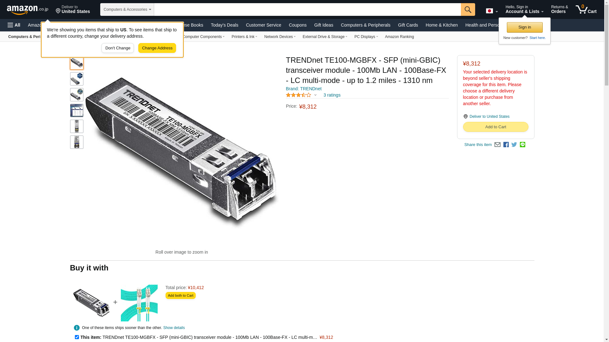Share item on Twitter icon
This screenshot has width=609, height=342.
(x=514, y=145)
